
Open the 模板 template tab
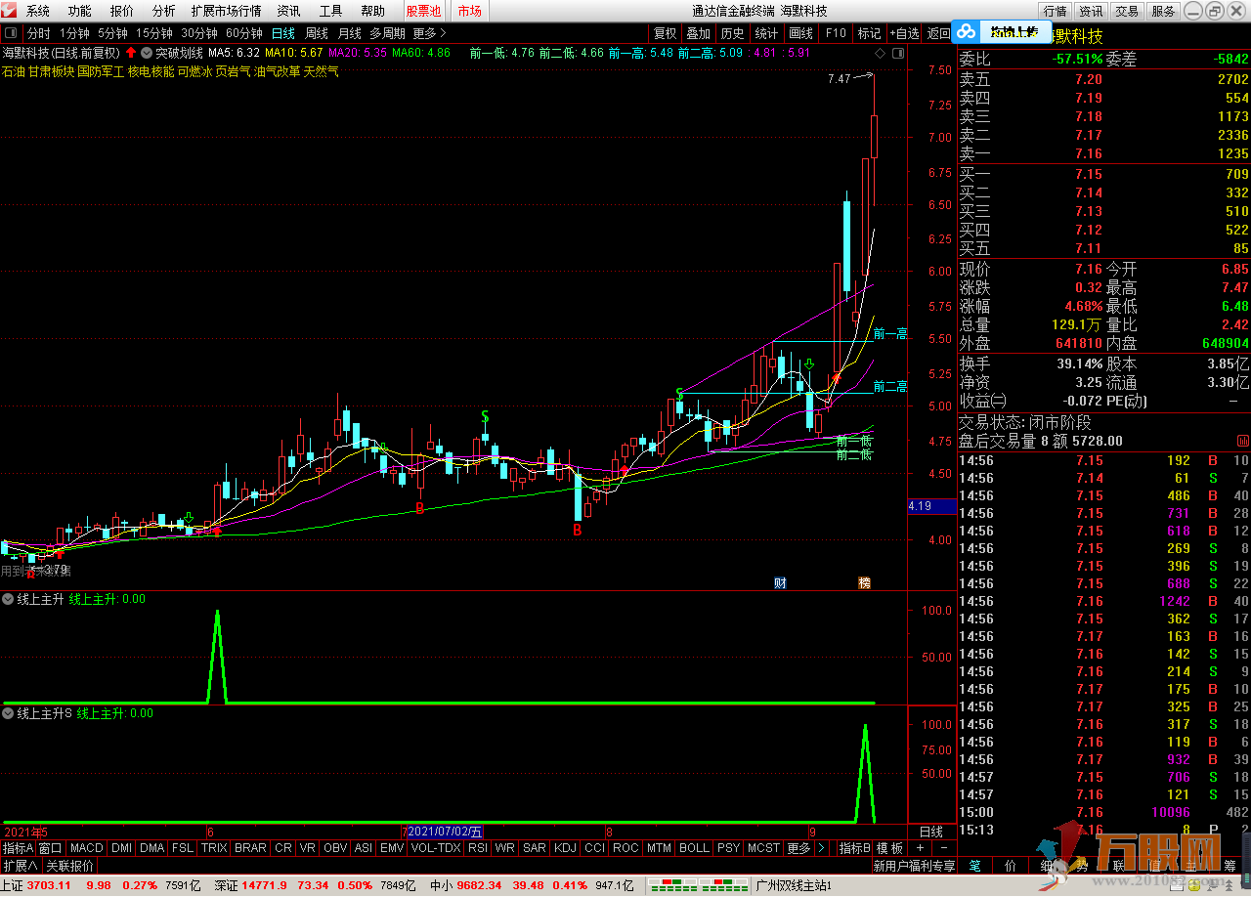889,848
